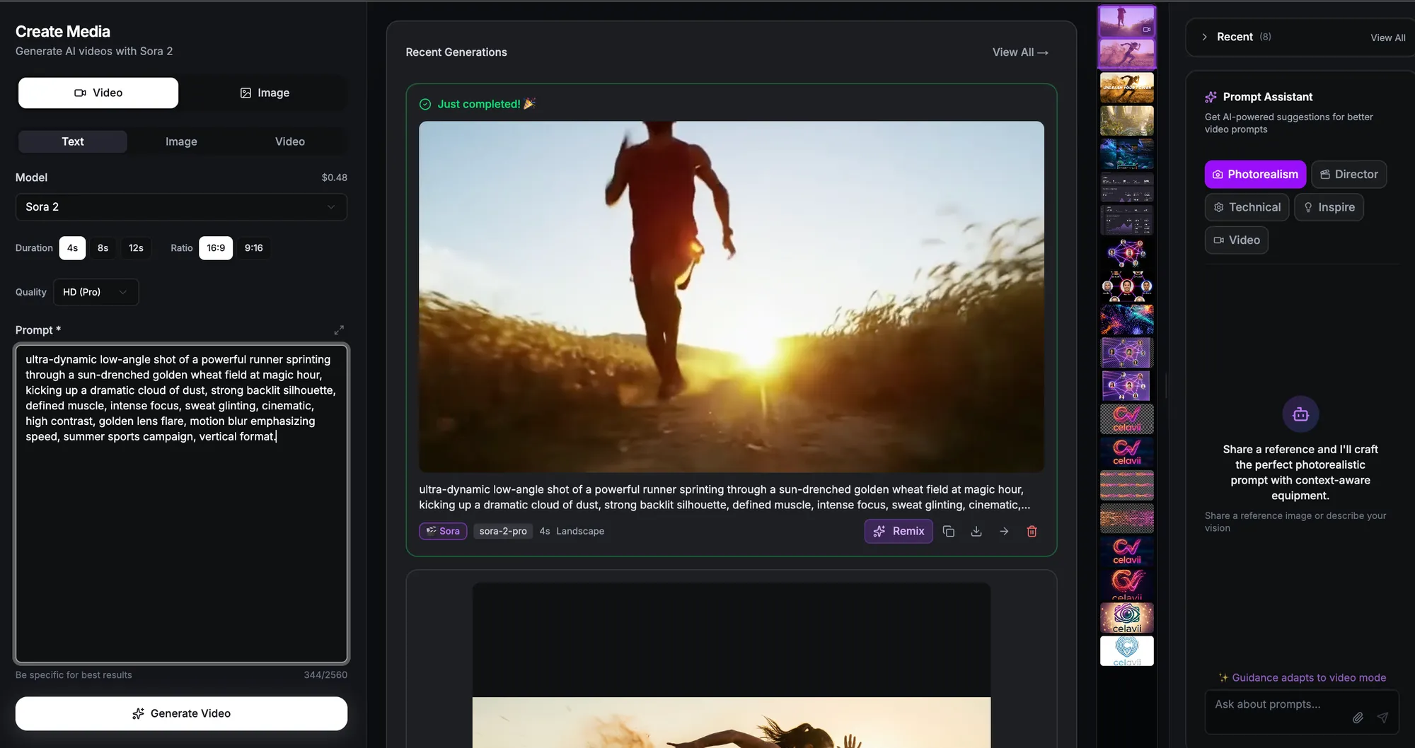This screenshot has width=1415, height=748.
Task: Open the generation via the arrow icon
Action: [x=1004, y=531]
